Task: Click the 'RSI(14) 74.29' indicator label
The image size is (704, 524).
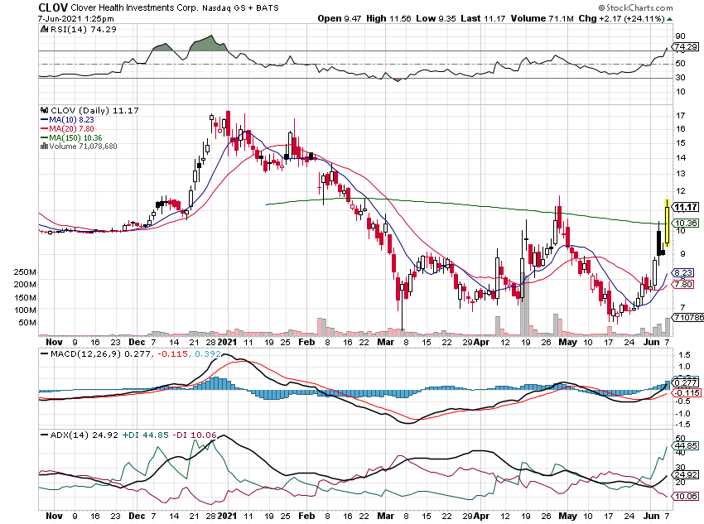Action: [x=83, y=29]
